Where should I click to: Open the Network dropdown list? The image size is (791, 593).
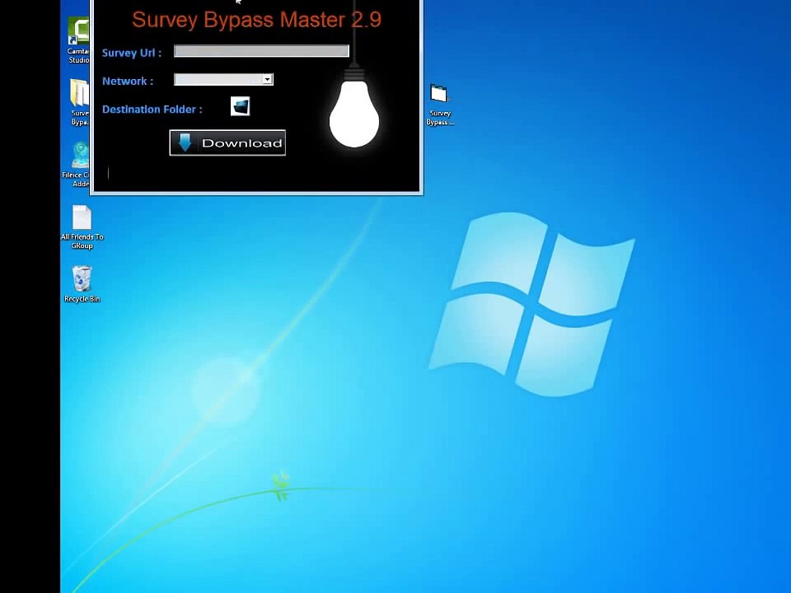click(x=267, y=79)
